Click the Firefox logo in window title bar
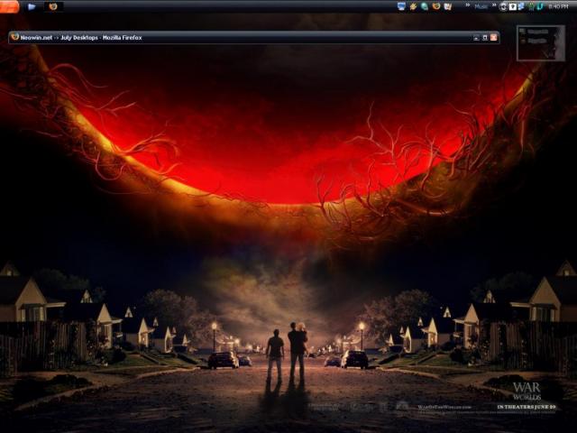 pos(14,36)
